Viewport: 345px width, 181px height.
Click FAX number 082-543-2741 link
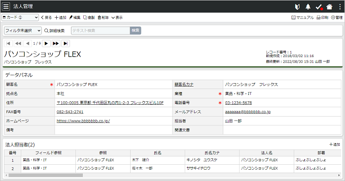(x=70, y=112)
